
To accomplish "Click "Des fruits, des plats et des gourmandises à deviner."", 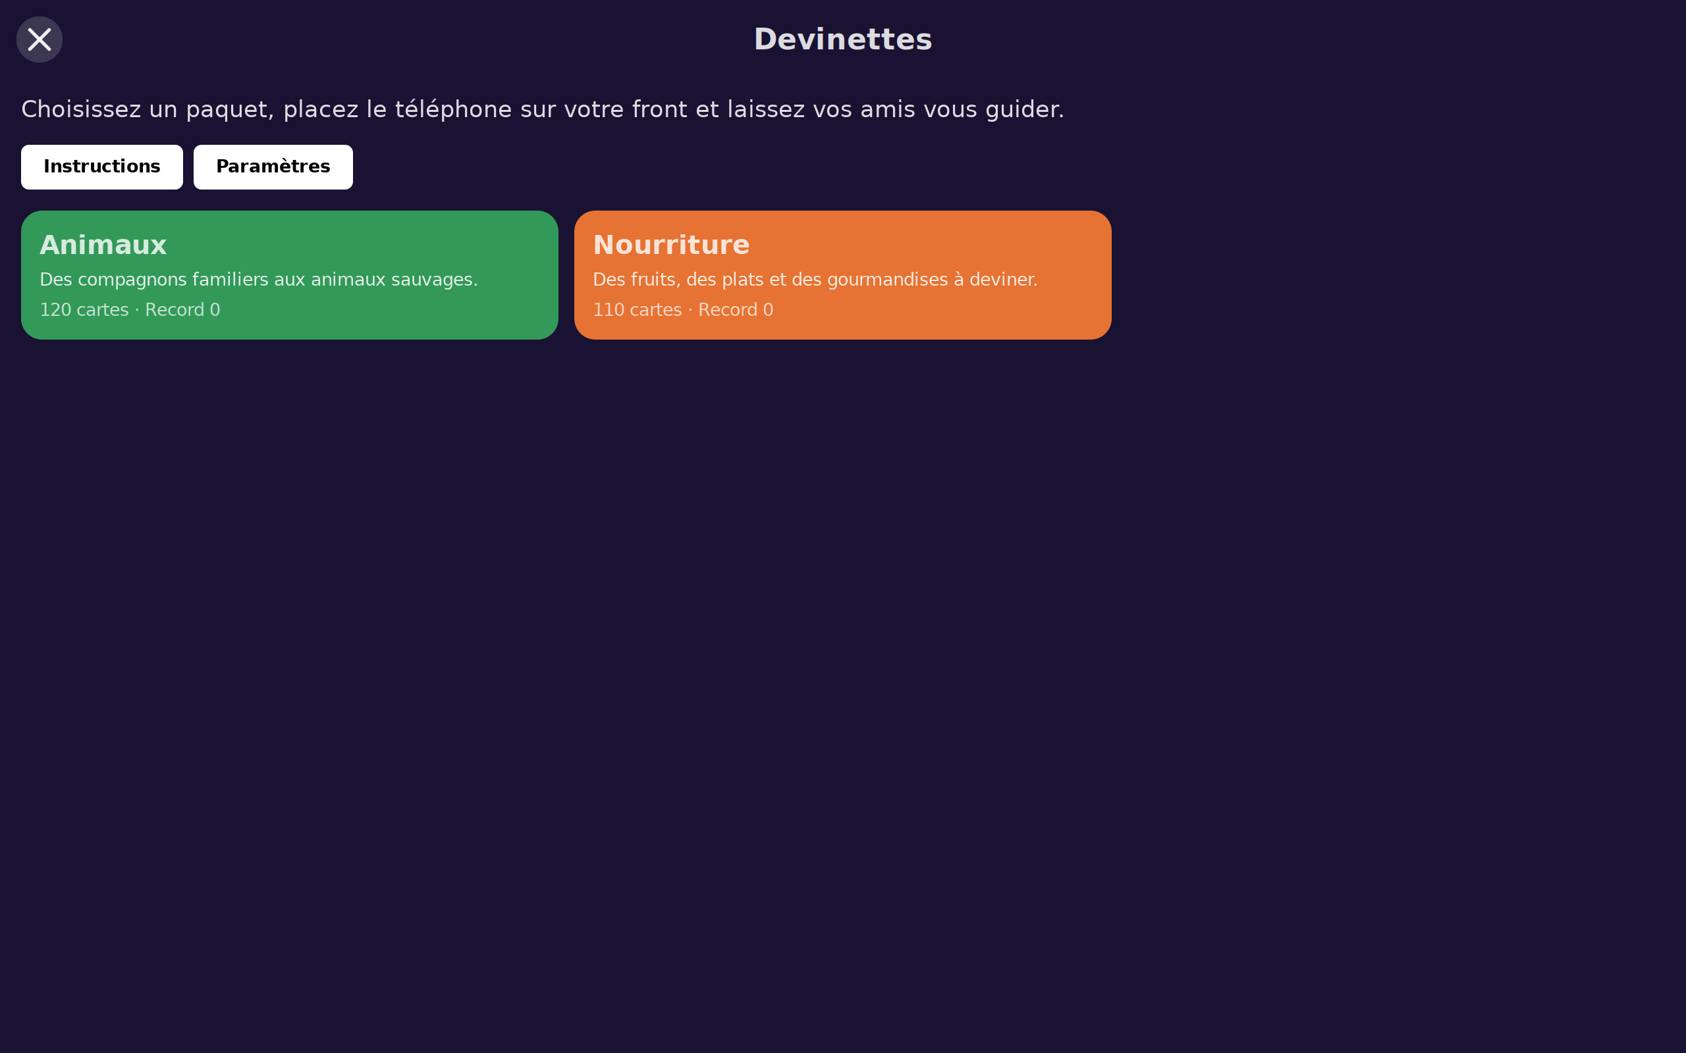I will pos(815,280).
